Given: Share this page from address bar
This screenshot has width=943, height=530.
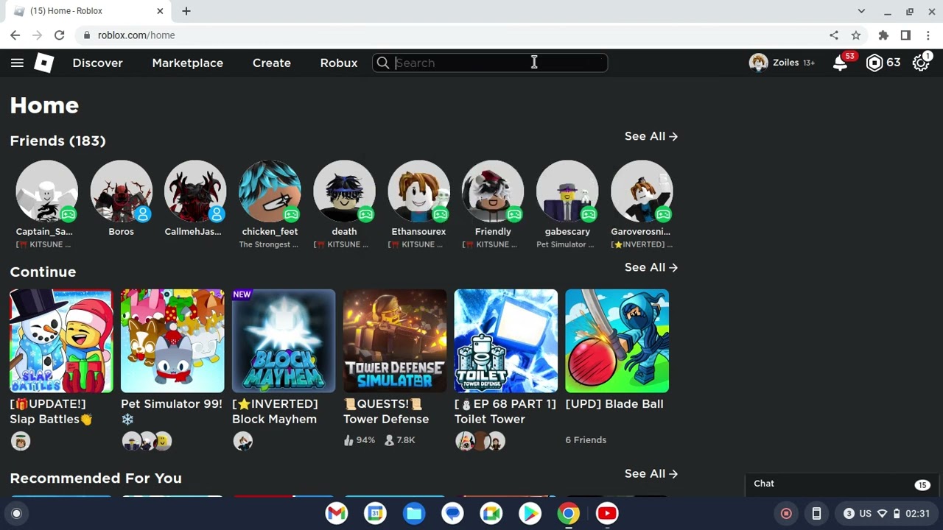Looking at the screenshot, I should 834,35.
